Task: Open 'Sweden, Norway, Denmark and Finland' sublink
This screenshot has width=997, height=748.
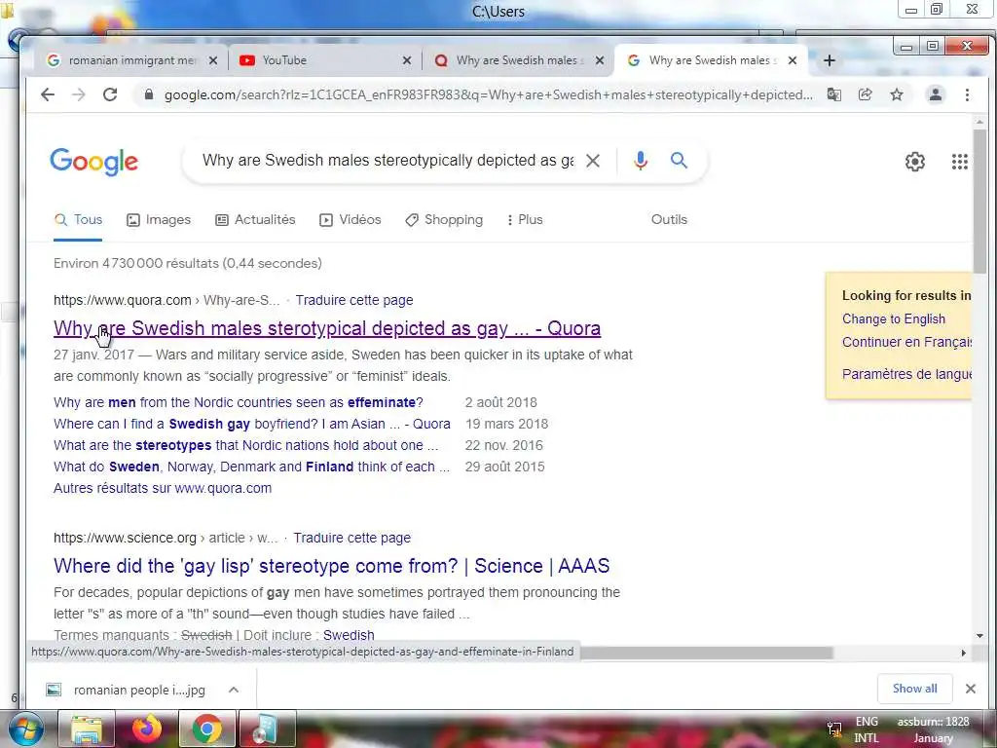Action: (x=252, y=467)
